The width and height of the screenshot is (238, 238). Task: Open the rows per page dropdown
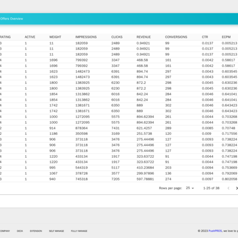190,188
